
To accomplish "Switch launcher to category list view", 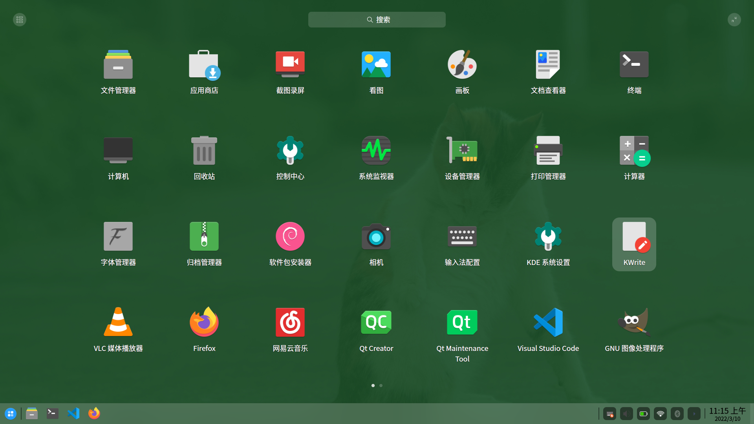I will tap(20, 20).
